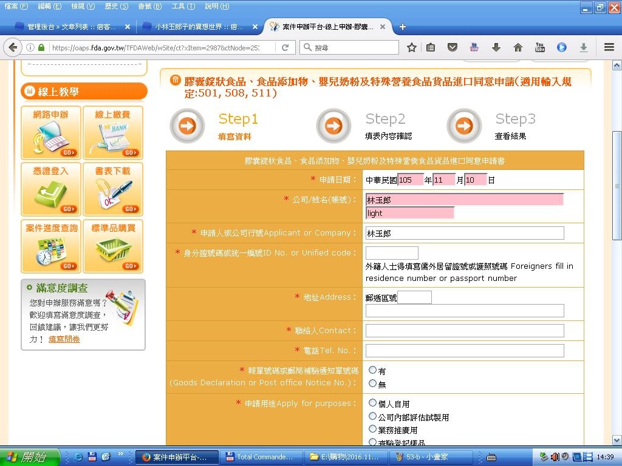The width and height of the screenshot is (622, 466).
Task: Open the 說明 menu
Action: [217, 6]
